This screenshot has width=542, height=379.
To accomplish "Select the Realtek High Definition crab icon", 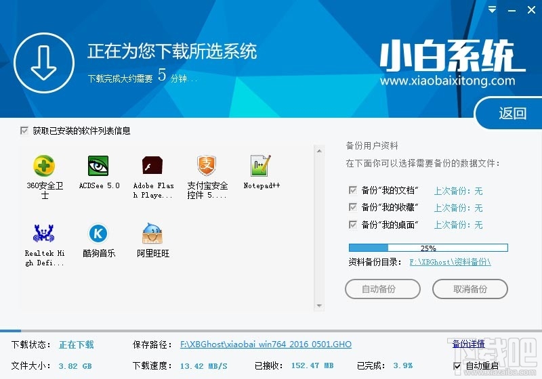I will pos(43,233).
